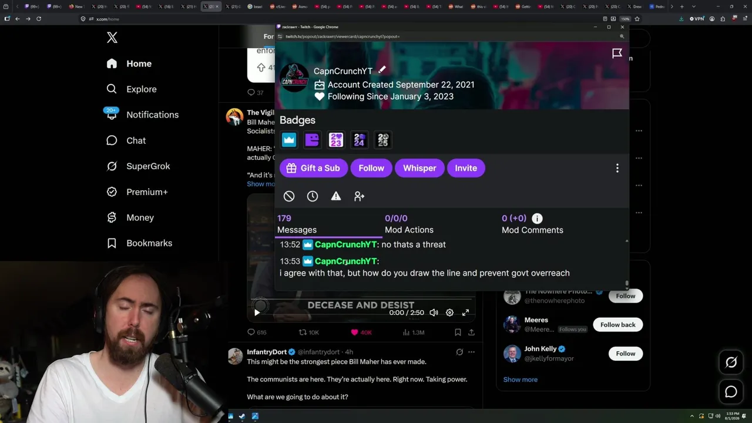Click the ban user icon
The image size is (752, 423).
[x=289, y=196]
